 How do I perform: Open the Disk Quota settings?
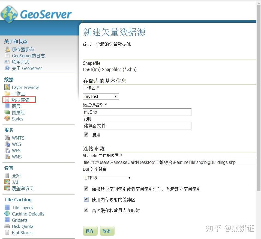coord(22,226)
